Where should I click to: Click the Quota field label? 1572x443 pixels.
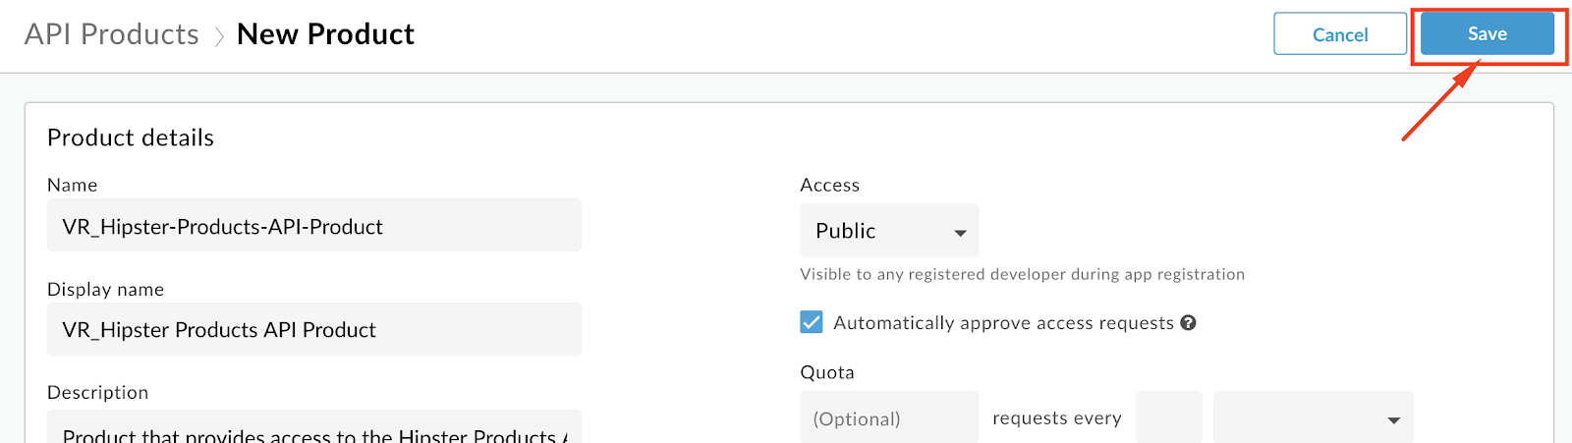(x=827, y=372)
